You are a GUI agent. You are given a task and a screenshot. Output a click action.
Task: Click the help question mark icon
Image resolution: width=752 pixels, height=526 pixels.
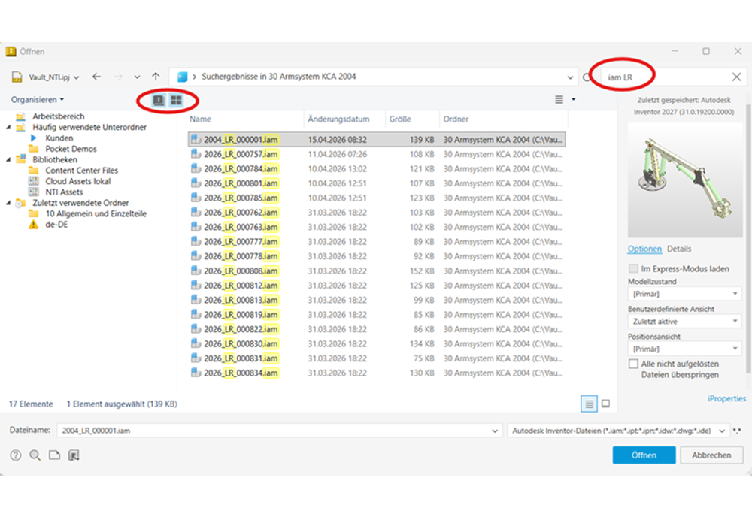15,455
